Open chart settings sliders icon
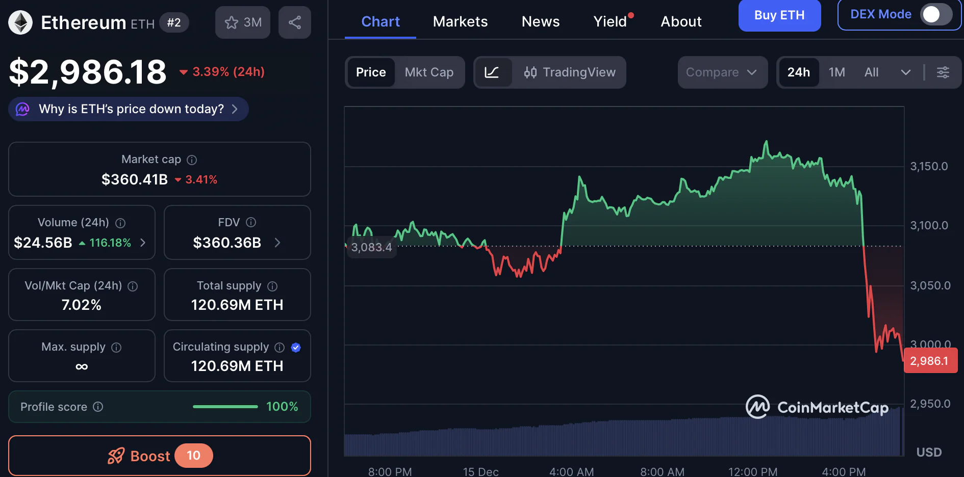The image size is (964, 477). pyautogui.click(x=943, y=72)
